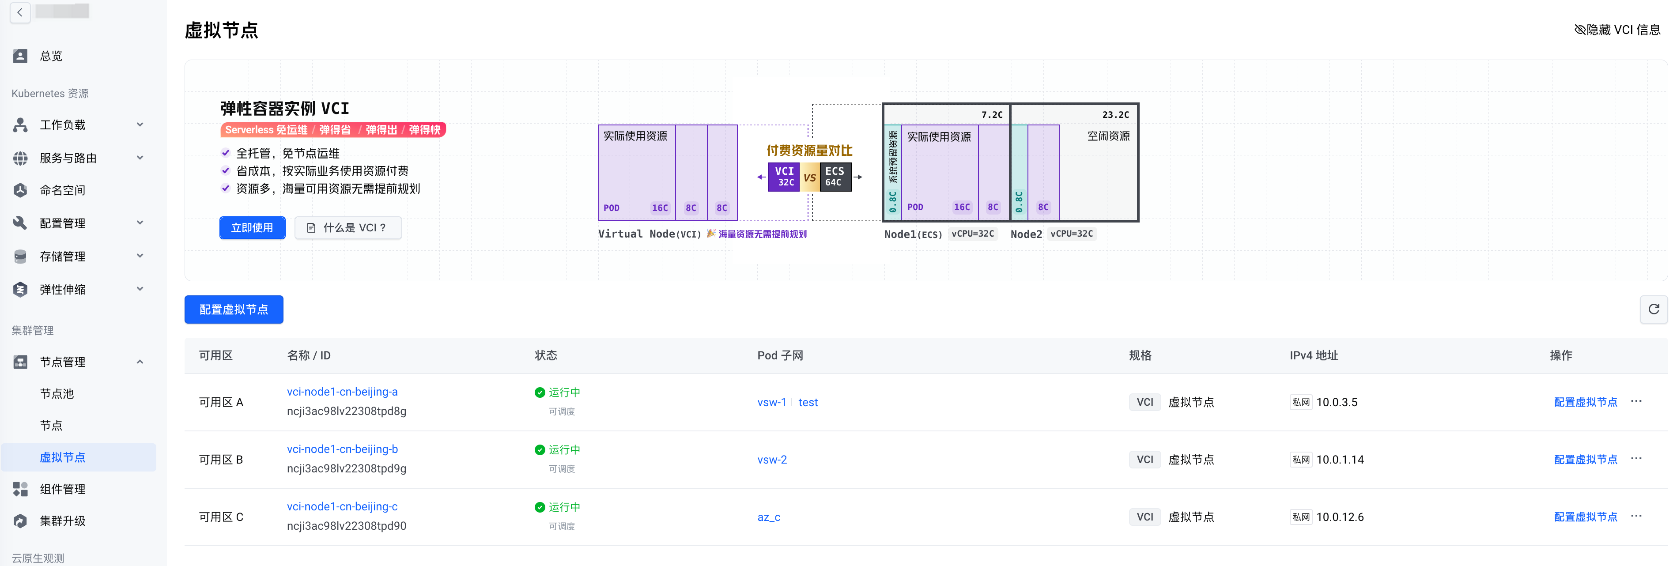Open the 什么是 VCI？ help button
Viewport: 1677px width, 566px height.
point(347,228)
